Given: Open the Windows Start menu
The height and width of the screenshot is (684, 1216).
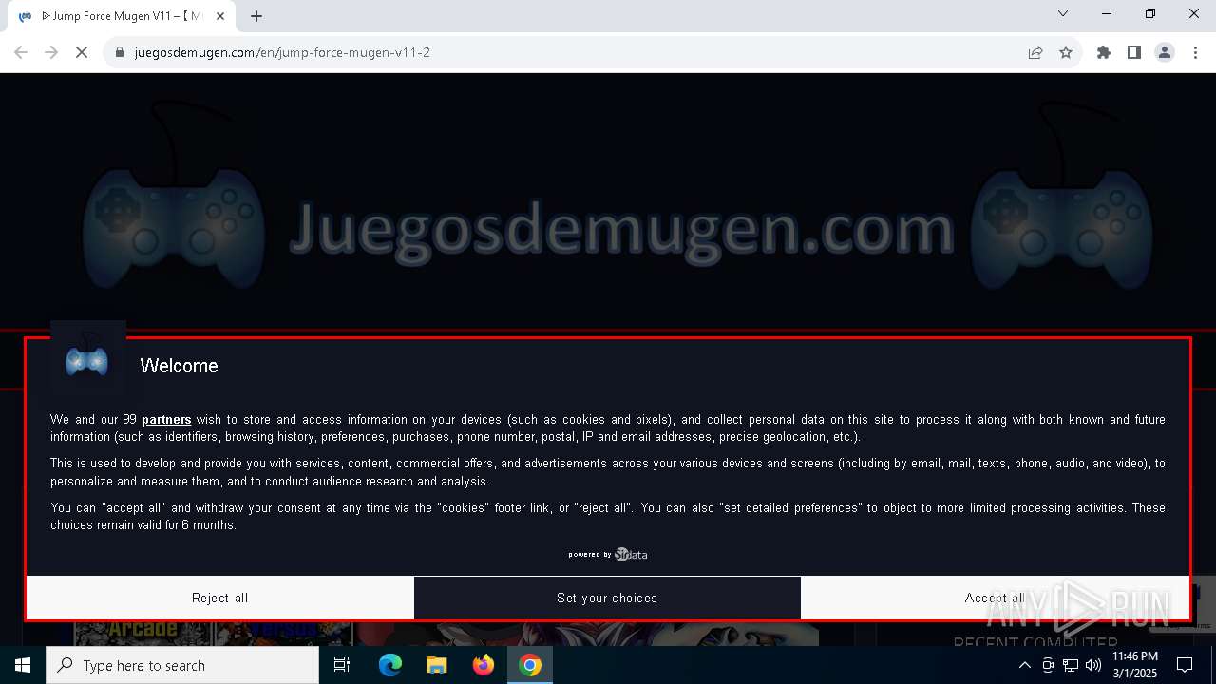Looking at the screenshot, I should point(23,665).
